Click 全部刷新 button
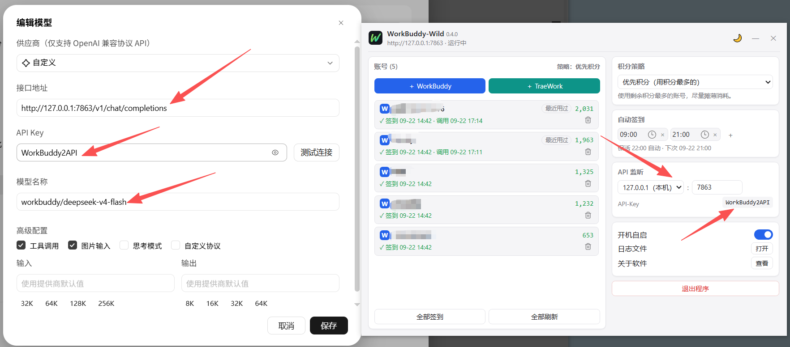Screen dimensions: 790x347 (544, 317)
